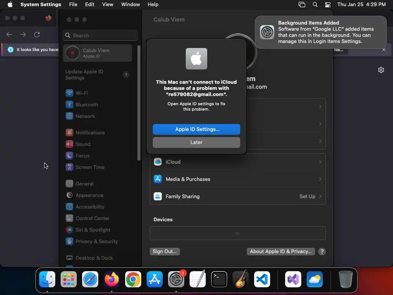Dismiss the Firefox info bar

pos(384,50)
